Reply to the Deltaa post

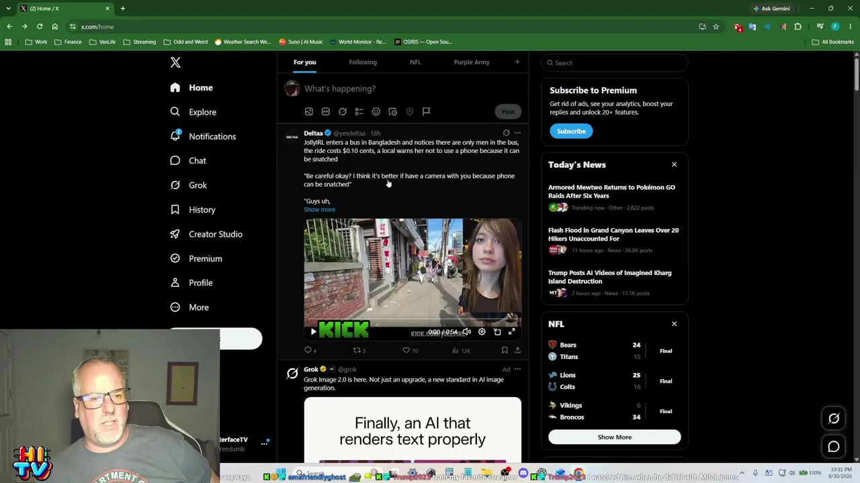(309, 350)
